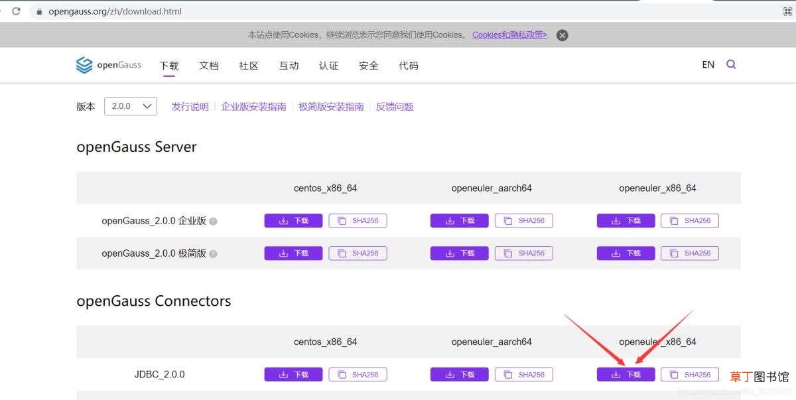The height and width of the screenshot is (400, 796).
Task: Select the openGauss Connectors heading text
Action: [154, 300]
